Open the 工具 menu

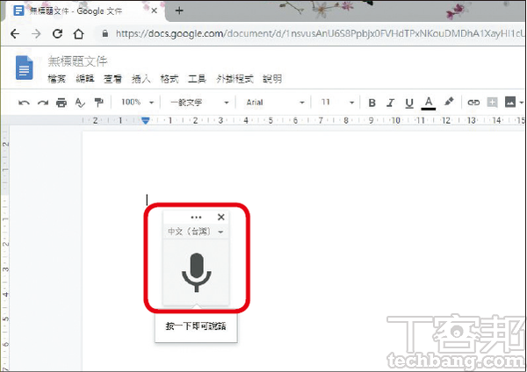pos(199,79)
